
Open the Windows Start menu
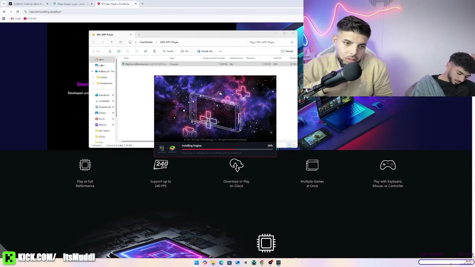coord(197,263)
